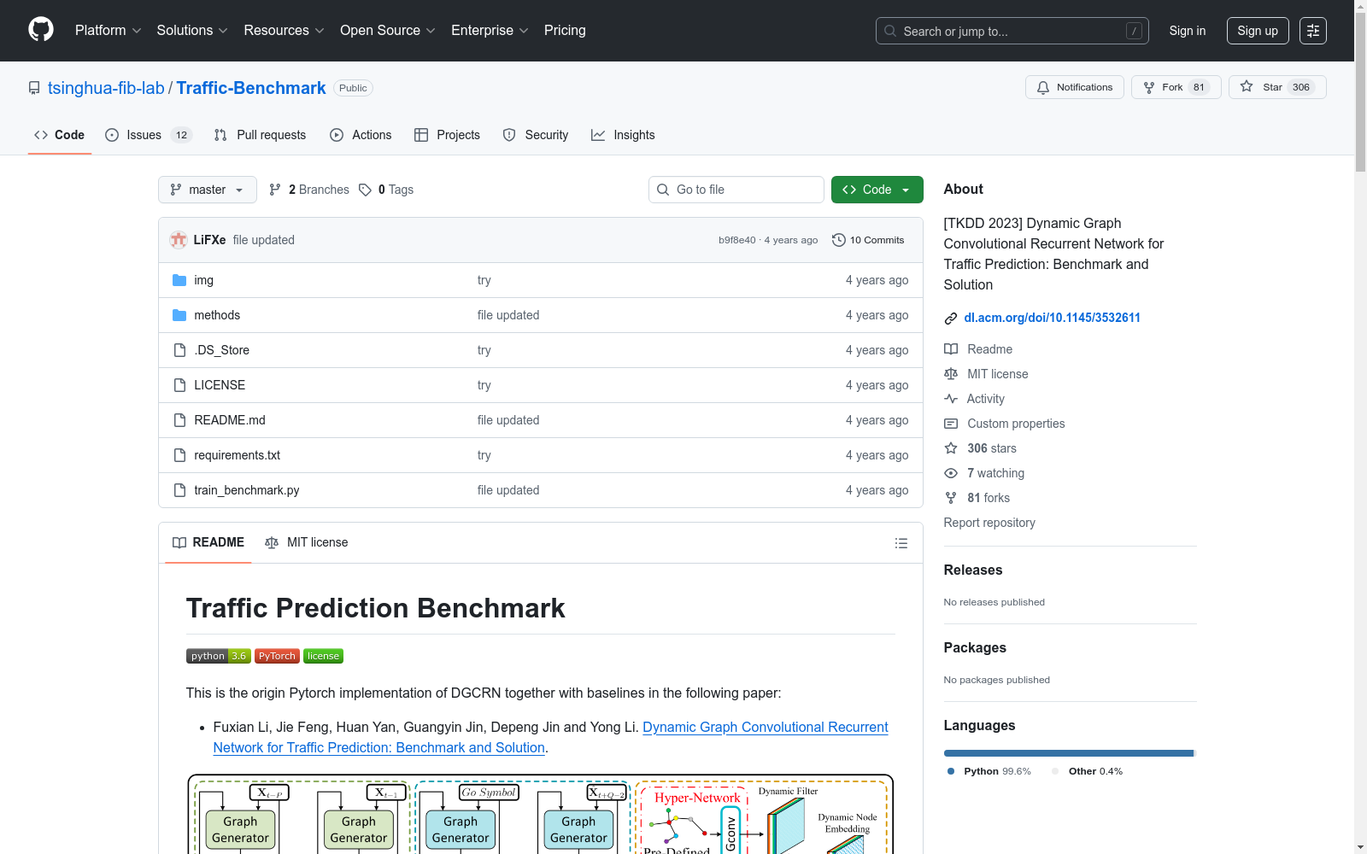Switch to the README tab

pyautogui.click(x=208, y=542)
